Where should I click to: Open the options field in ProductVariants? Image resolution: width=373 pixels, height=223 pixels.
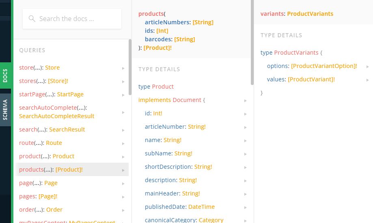click(x=313, y=66)
